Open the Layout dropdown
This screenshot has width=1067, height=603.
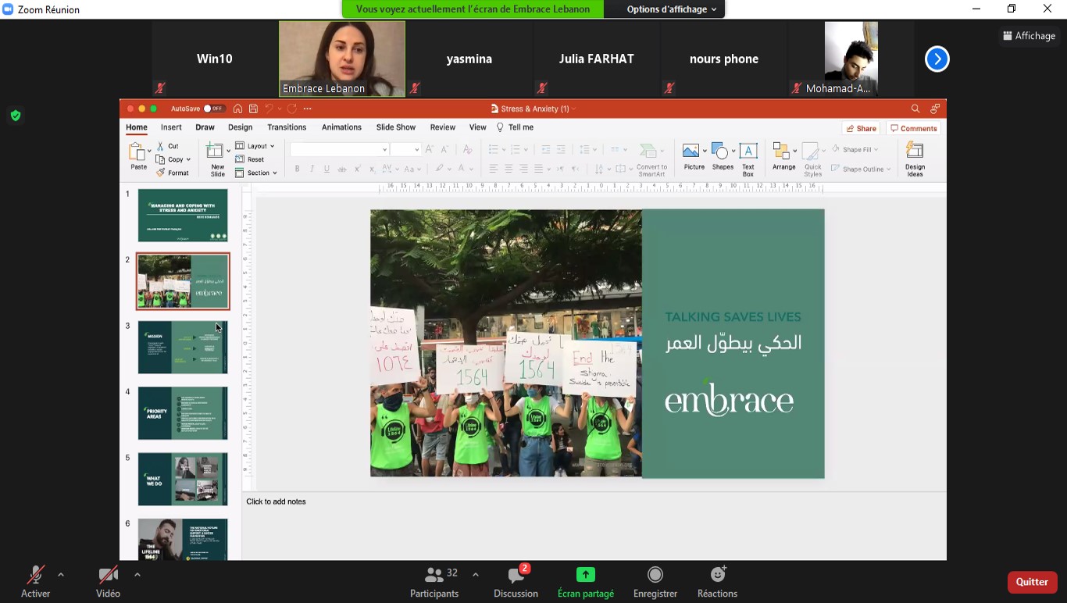(255, 146)
